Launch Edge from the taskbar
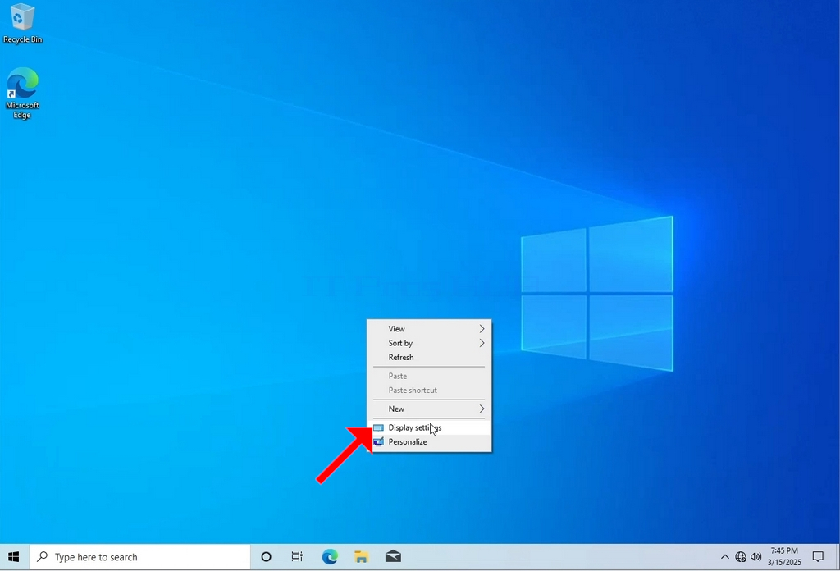840x571 pixels. click(330, 557)
